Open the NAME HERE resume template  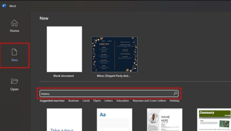pos(165,120)
